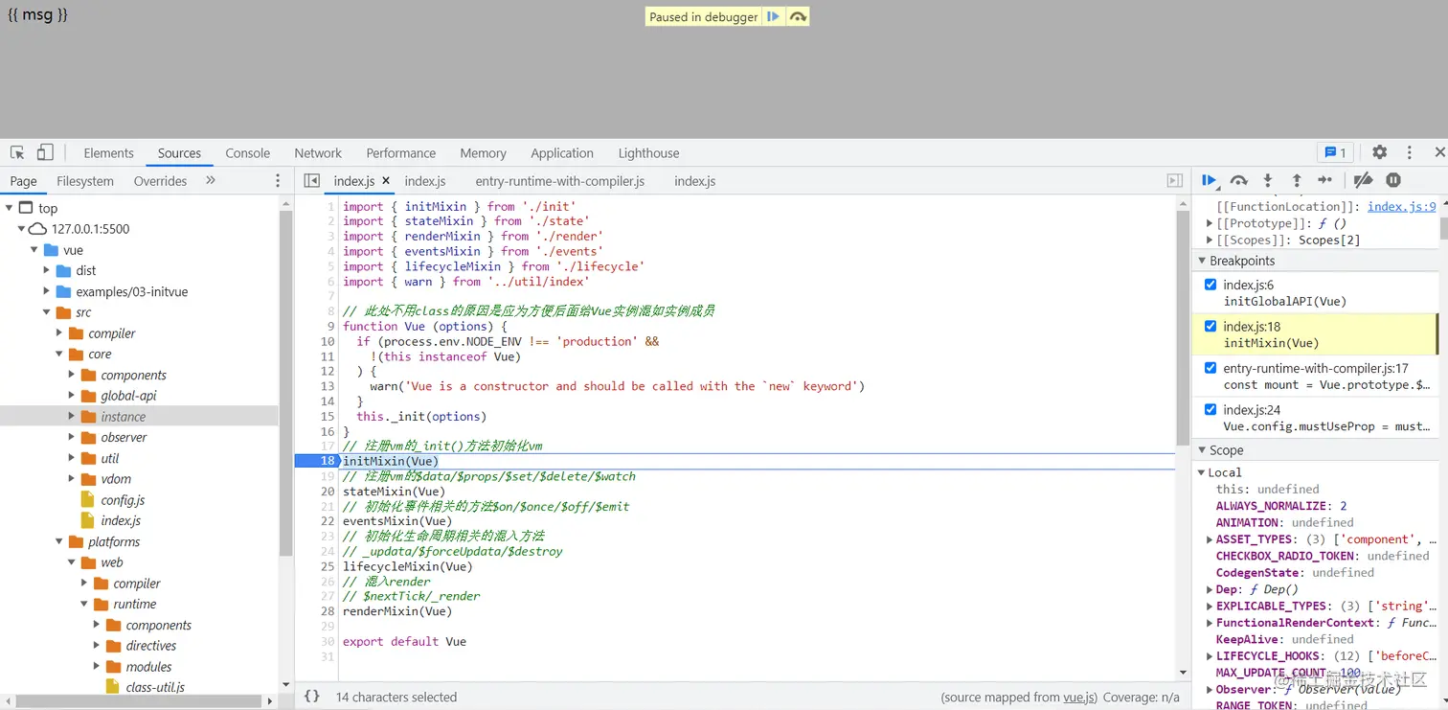Collapse the platforms folder

tap(59, 542)
